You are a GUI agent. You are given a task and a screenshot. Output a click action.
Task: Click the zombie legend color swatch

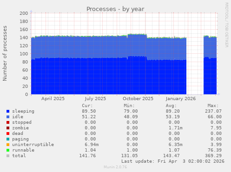coord(8,128)
